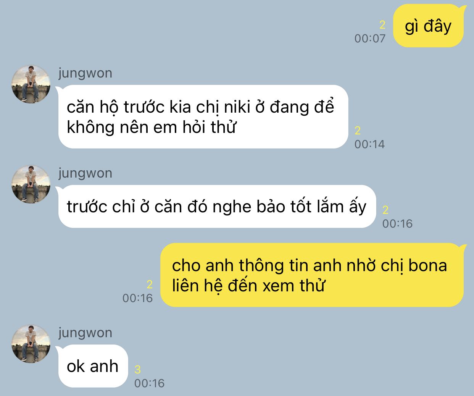Tap the 00:14 timestamp
Image resolution: width=474 pixels, height=396 pixels.
pos(370,144)
